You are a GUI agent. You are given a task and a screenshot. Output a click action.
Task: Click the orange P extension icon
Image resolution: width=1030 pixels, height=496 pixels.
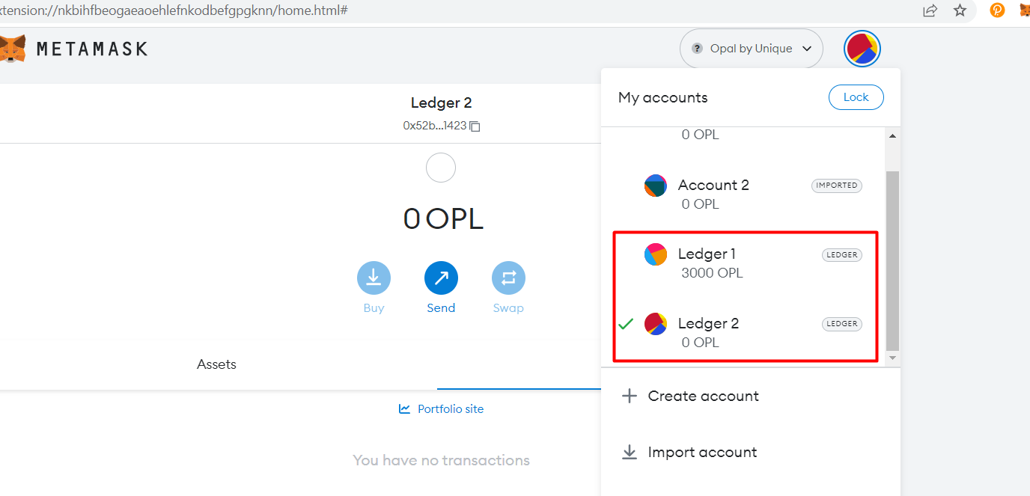click(x=997, y=10)
